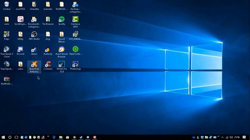The height and width of the screenshot is (140, 250).
Task: Select the Avast Free Antivirus icon
Action: [34, 67]
